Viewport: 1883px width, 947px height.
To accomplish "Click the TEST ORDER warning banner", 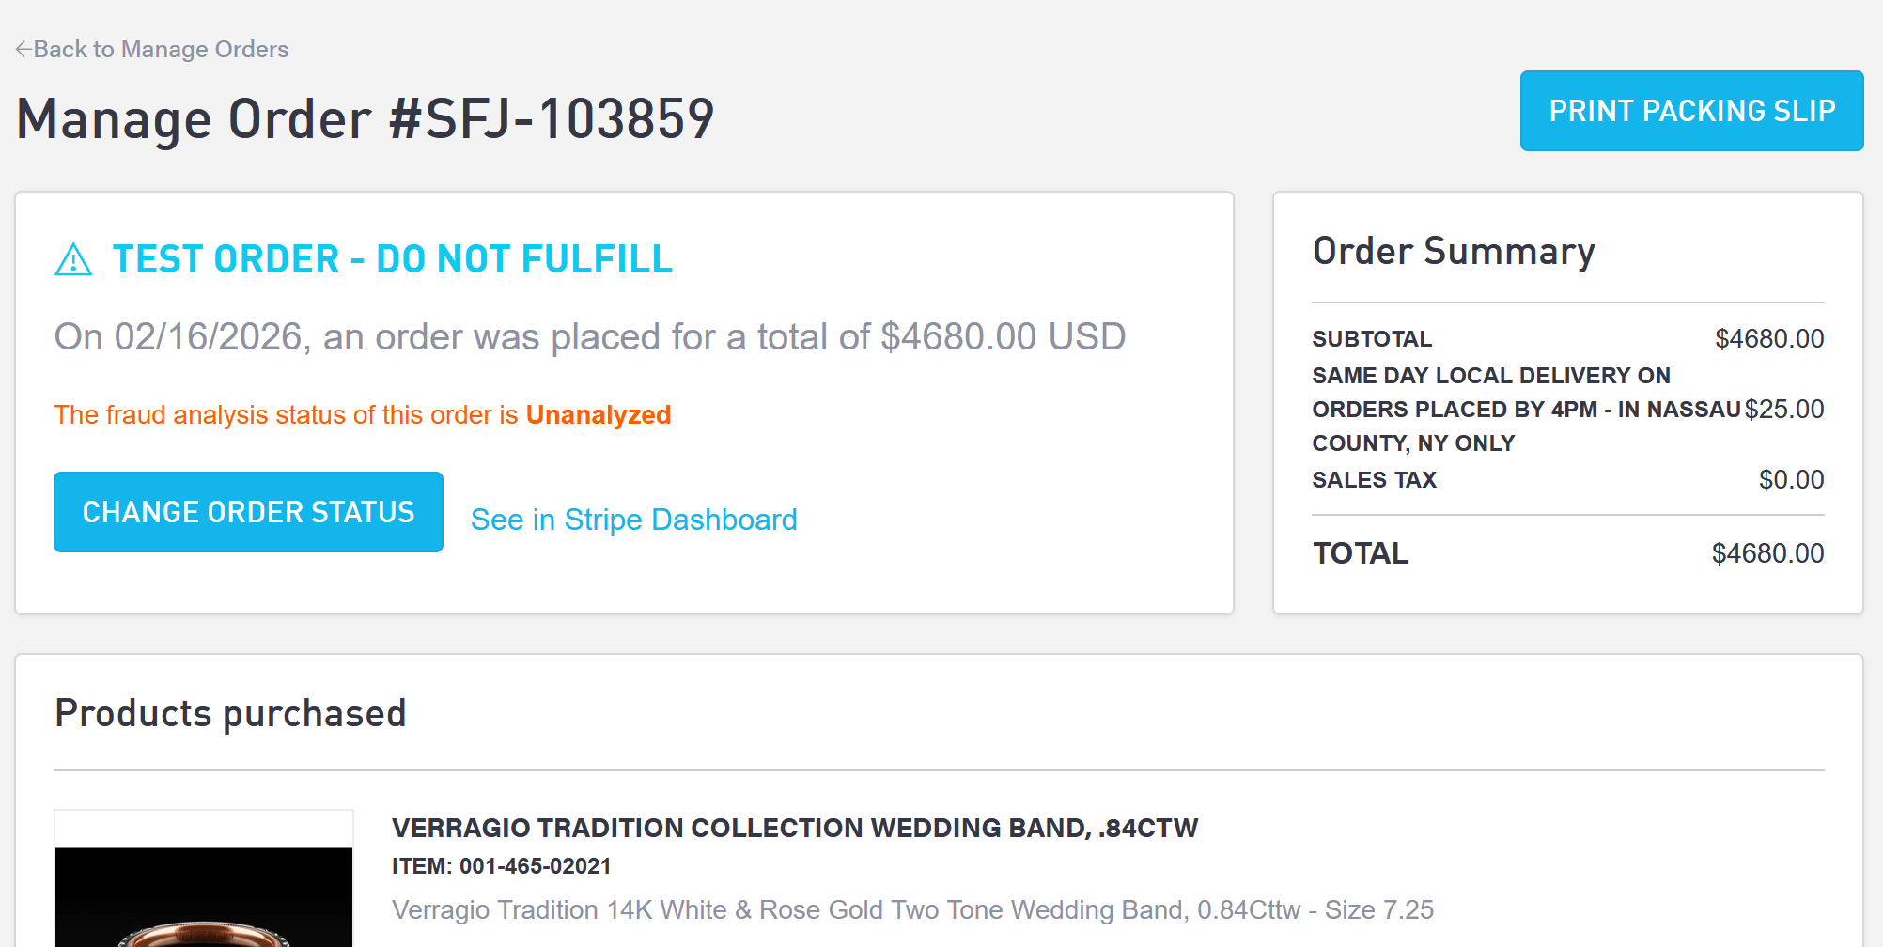I will coord(393,258).
